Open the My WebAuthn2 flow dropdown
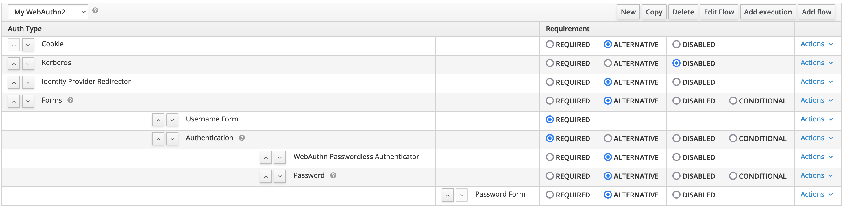The height and width of the screenshot is (207, 843). tap(48, 12)
